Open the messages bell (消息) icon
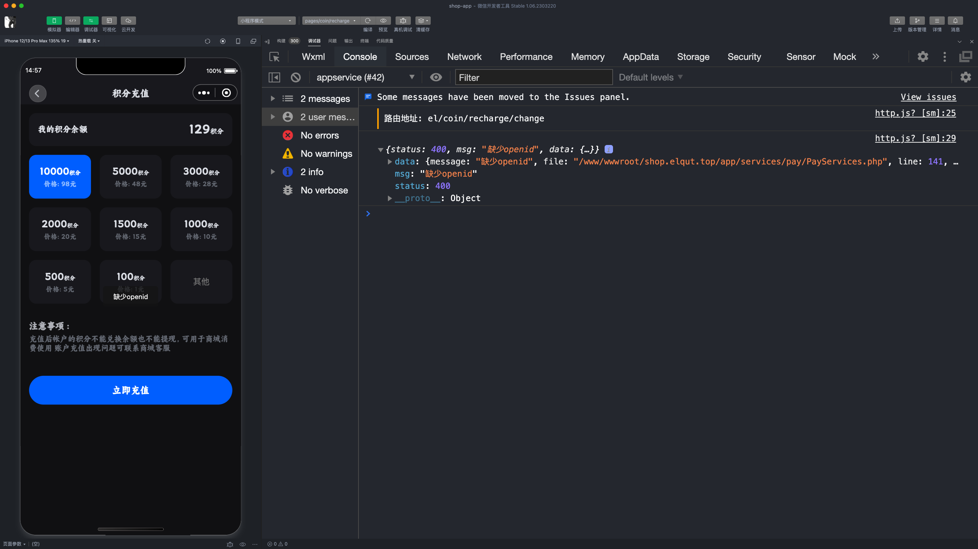This screenshot has height=549, width=978. 955,21
